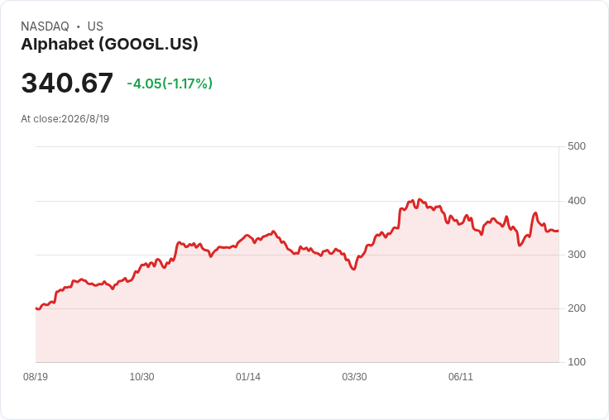Click the US market label
Viewport: 609px width, 420px height.
(95, 26)
